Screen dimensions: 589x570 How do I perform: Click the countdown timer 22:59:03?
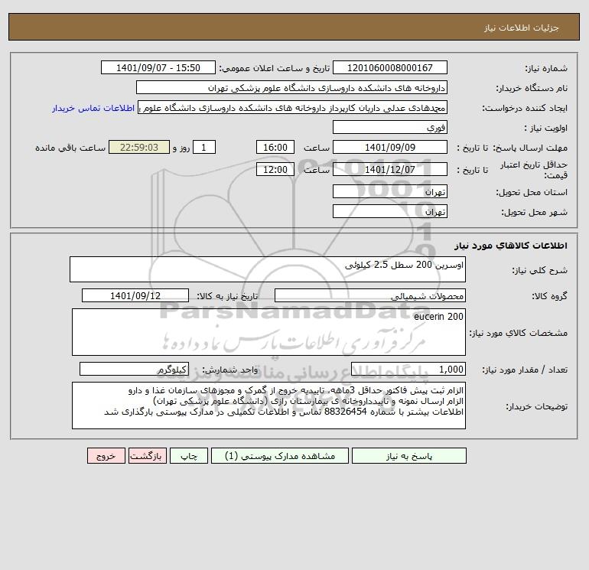click(x=139, y=148)
